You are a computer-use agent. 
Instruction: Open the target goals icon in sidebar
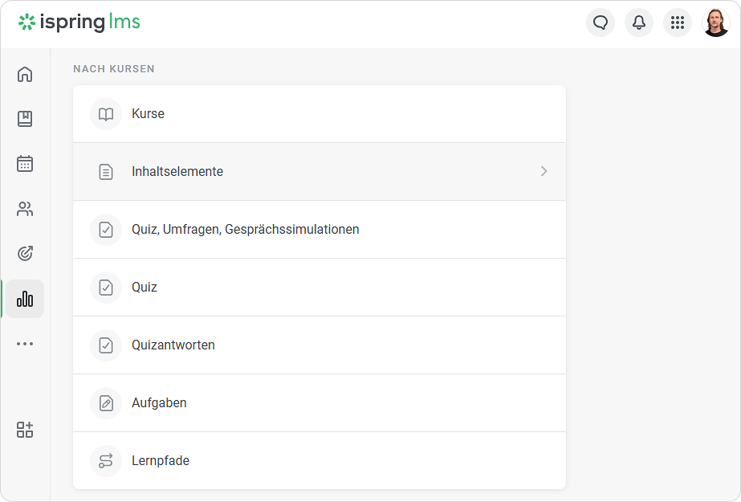pos(25,253)
